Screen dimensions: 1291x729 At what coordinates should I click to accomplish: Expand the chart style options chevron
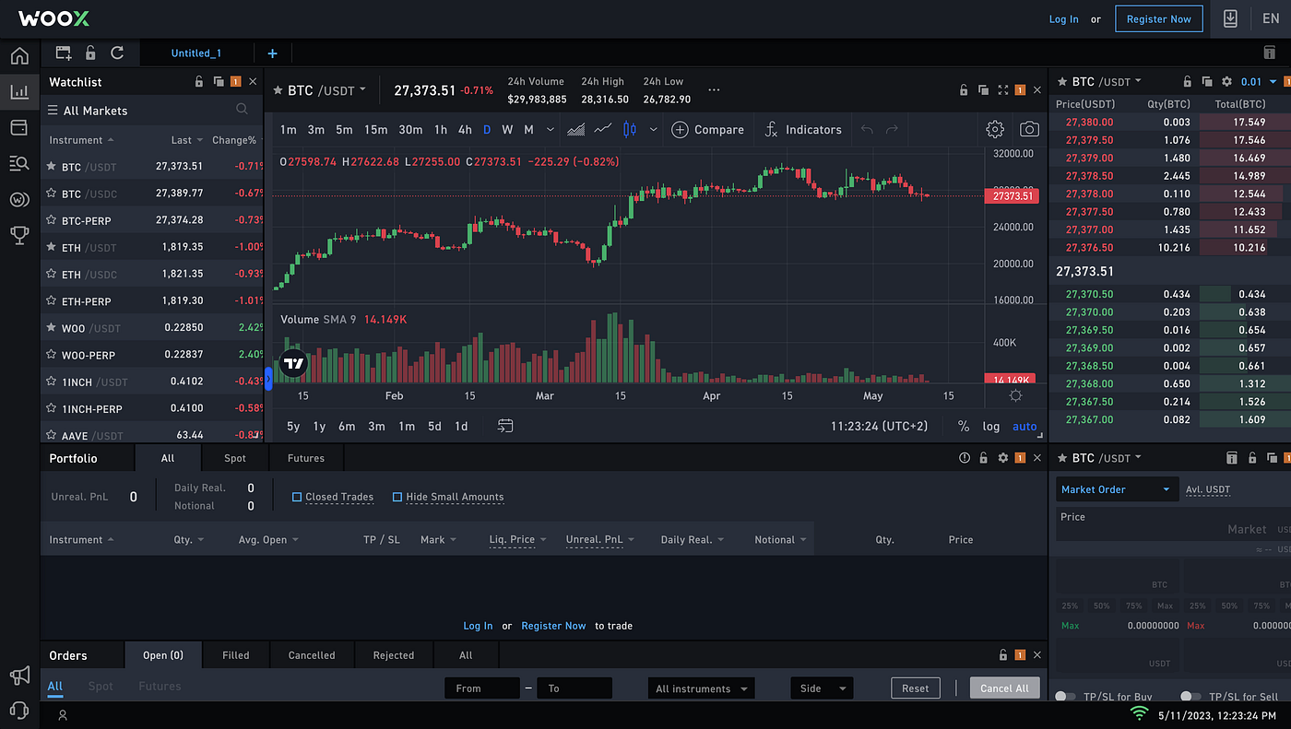click(653, 130)
